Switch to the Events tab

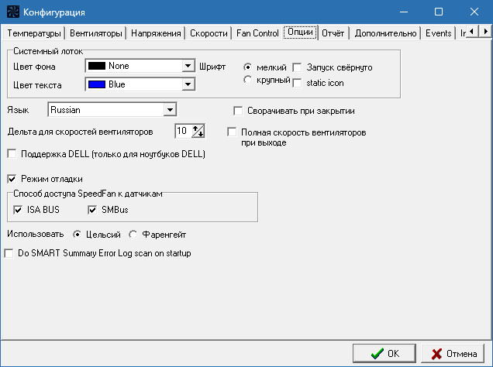pos(438,33)
